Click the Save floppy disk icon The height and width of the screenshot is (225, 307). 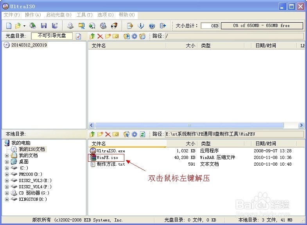pos(44,26)
